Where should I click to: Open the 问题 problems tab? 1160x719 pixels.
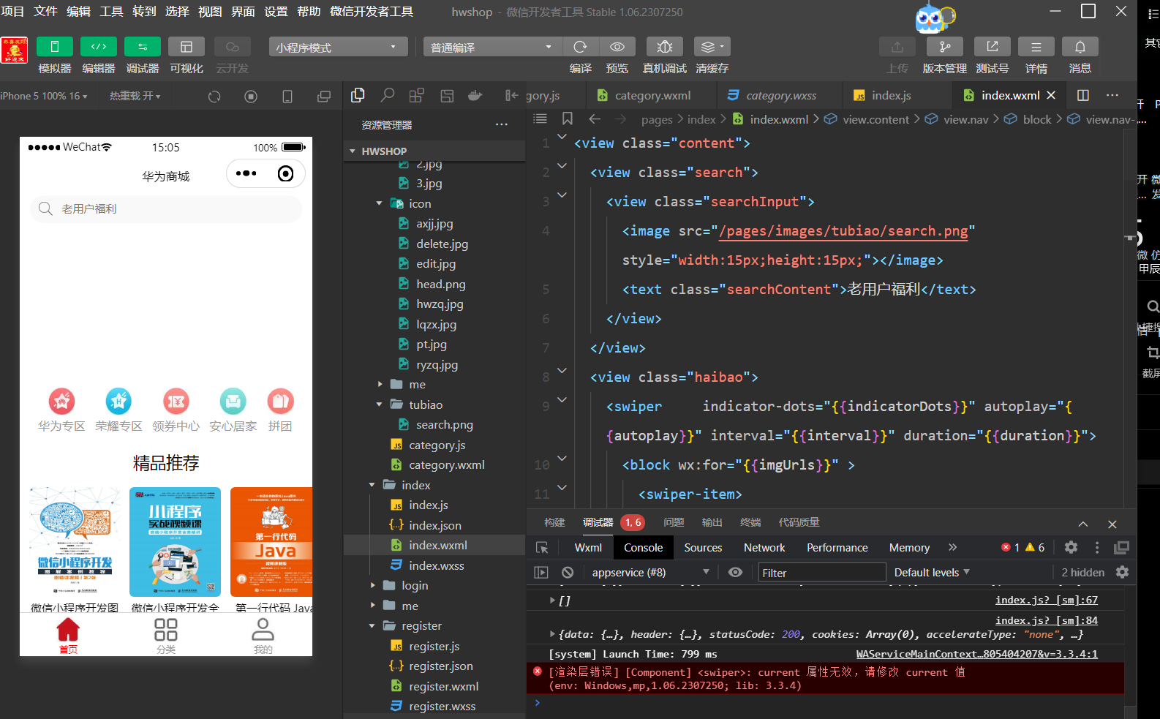[x=674, y=522]
